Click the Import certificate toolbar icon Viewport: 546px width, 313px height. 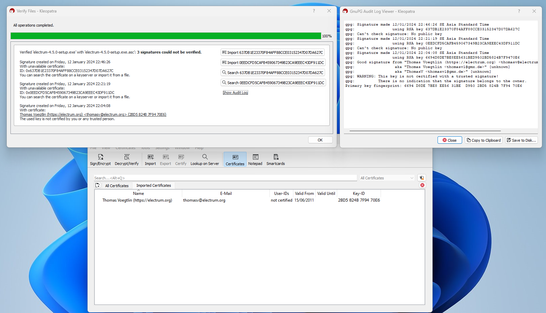coord(150,160)
